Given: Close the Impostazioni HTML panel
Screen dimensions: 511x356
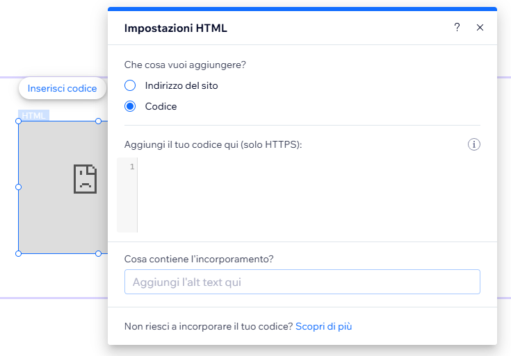Looking at the screenshot, I should pos(480,28).
